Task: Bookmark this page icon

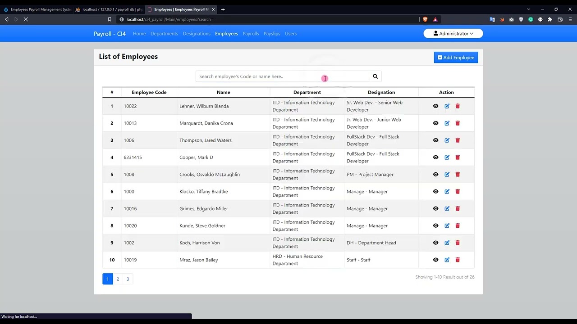Action: pyautogui.click(x=110, y=19)
